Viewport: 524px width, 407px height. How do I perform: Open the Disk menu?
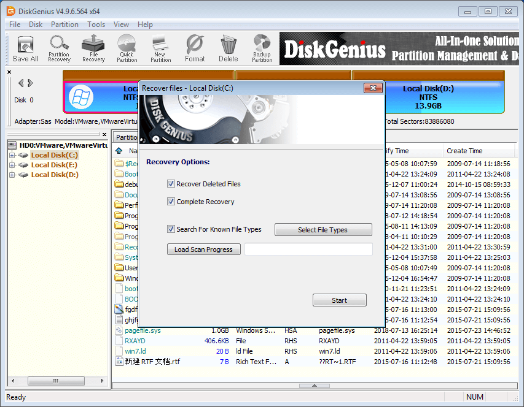point(36,25)
